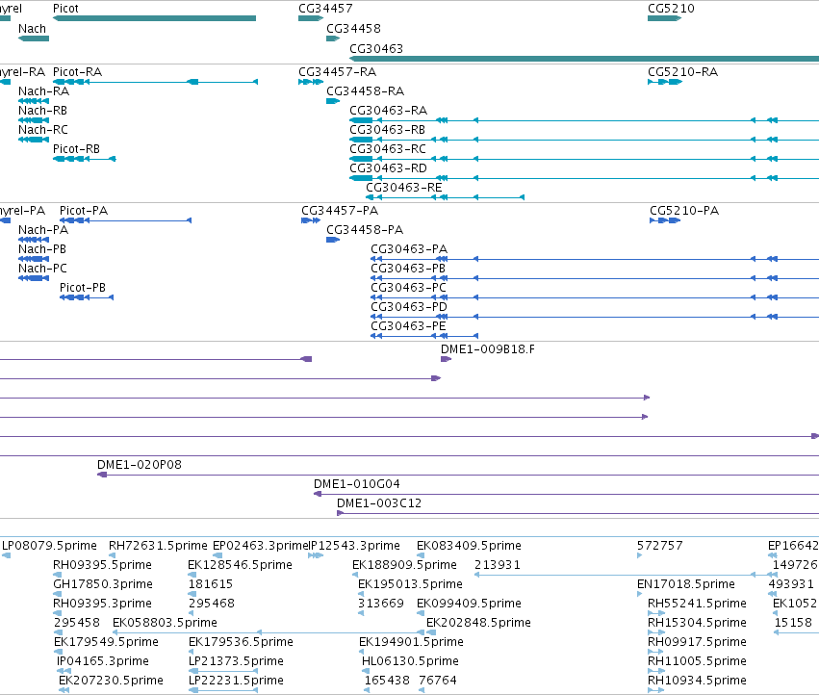Select the 181615 feature
The image size is (819, 695).
192,594
